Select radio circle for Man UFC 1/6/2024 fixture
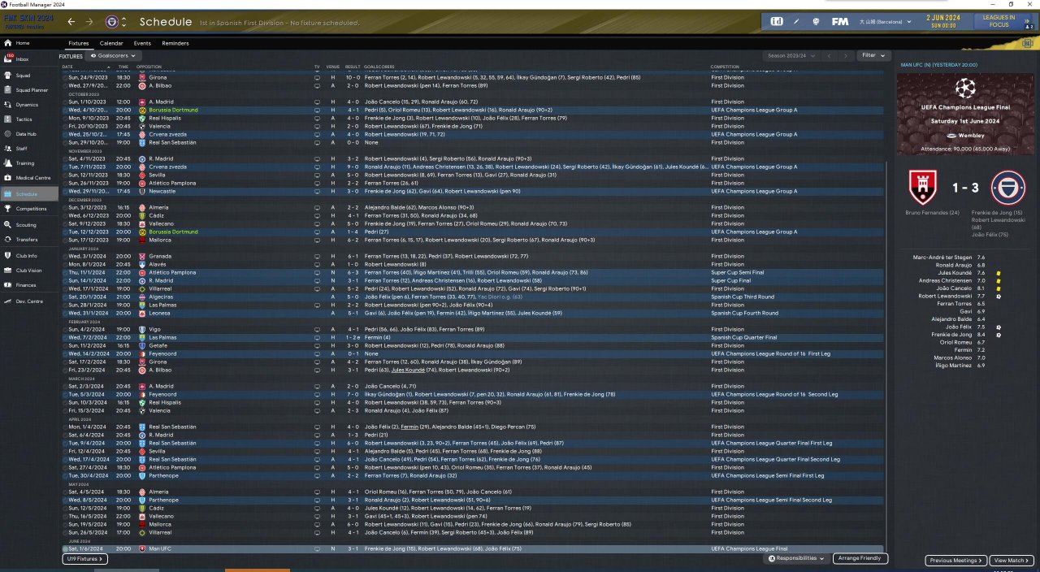1040x572 pixels. pos(65,549)
